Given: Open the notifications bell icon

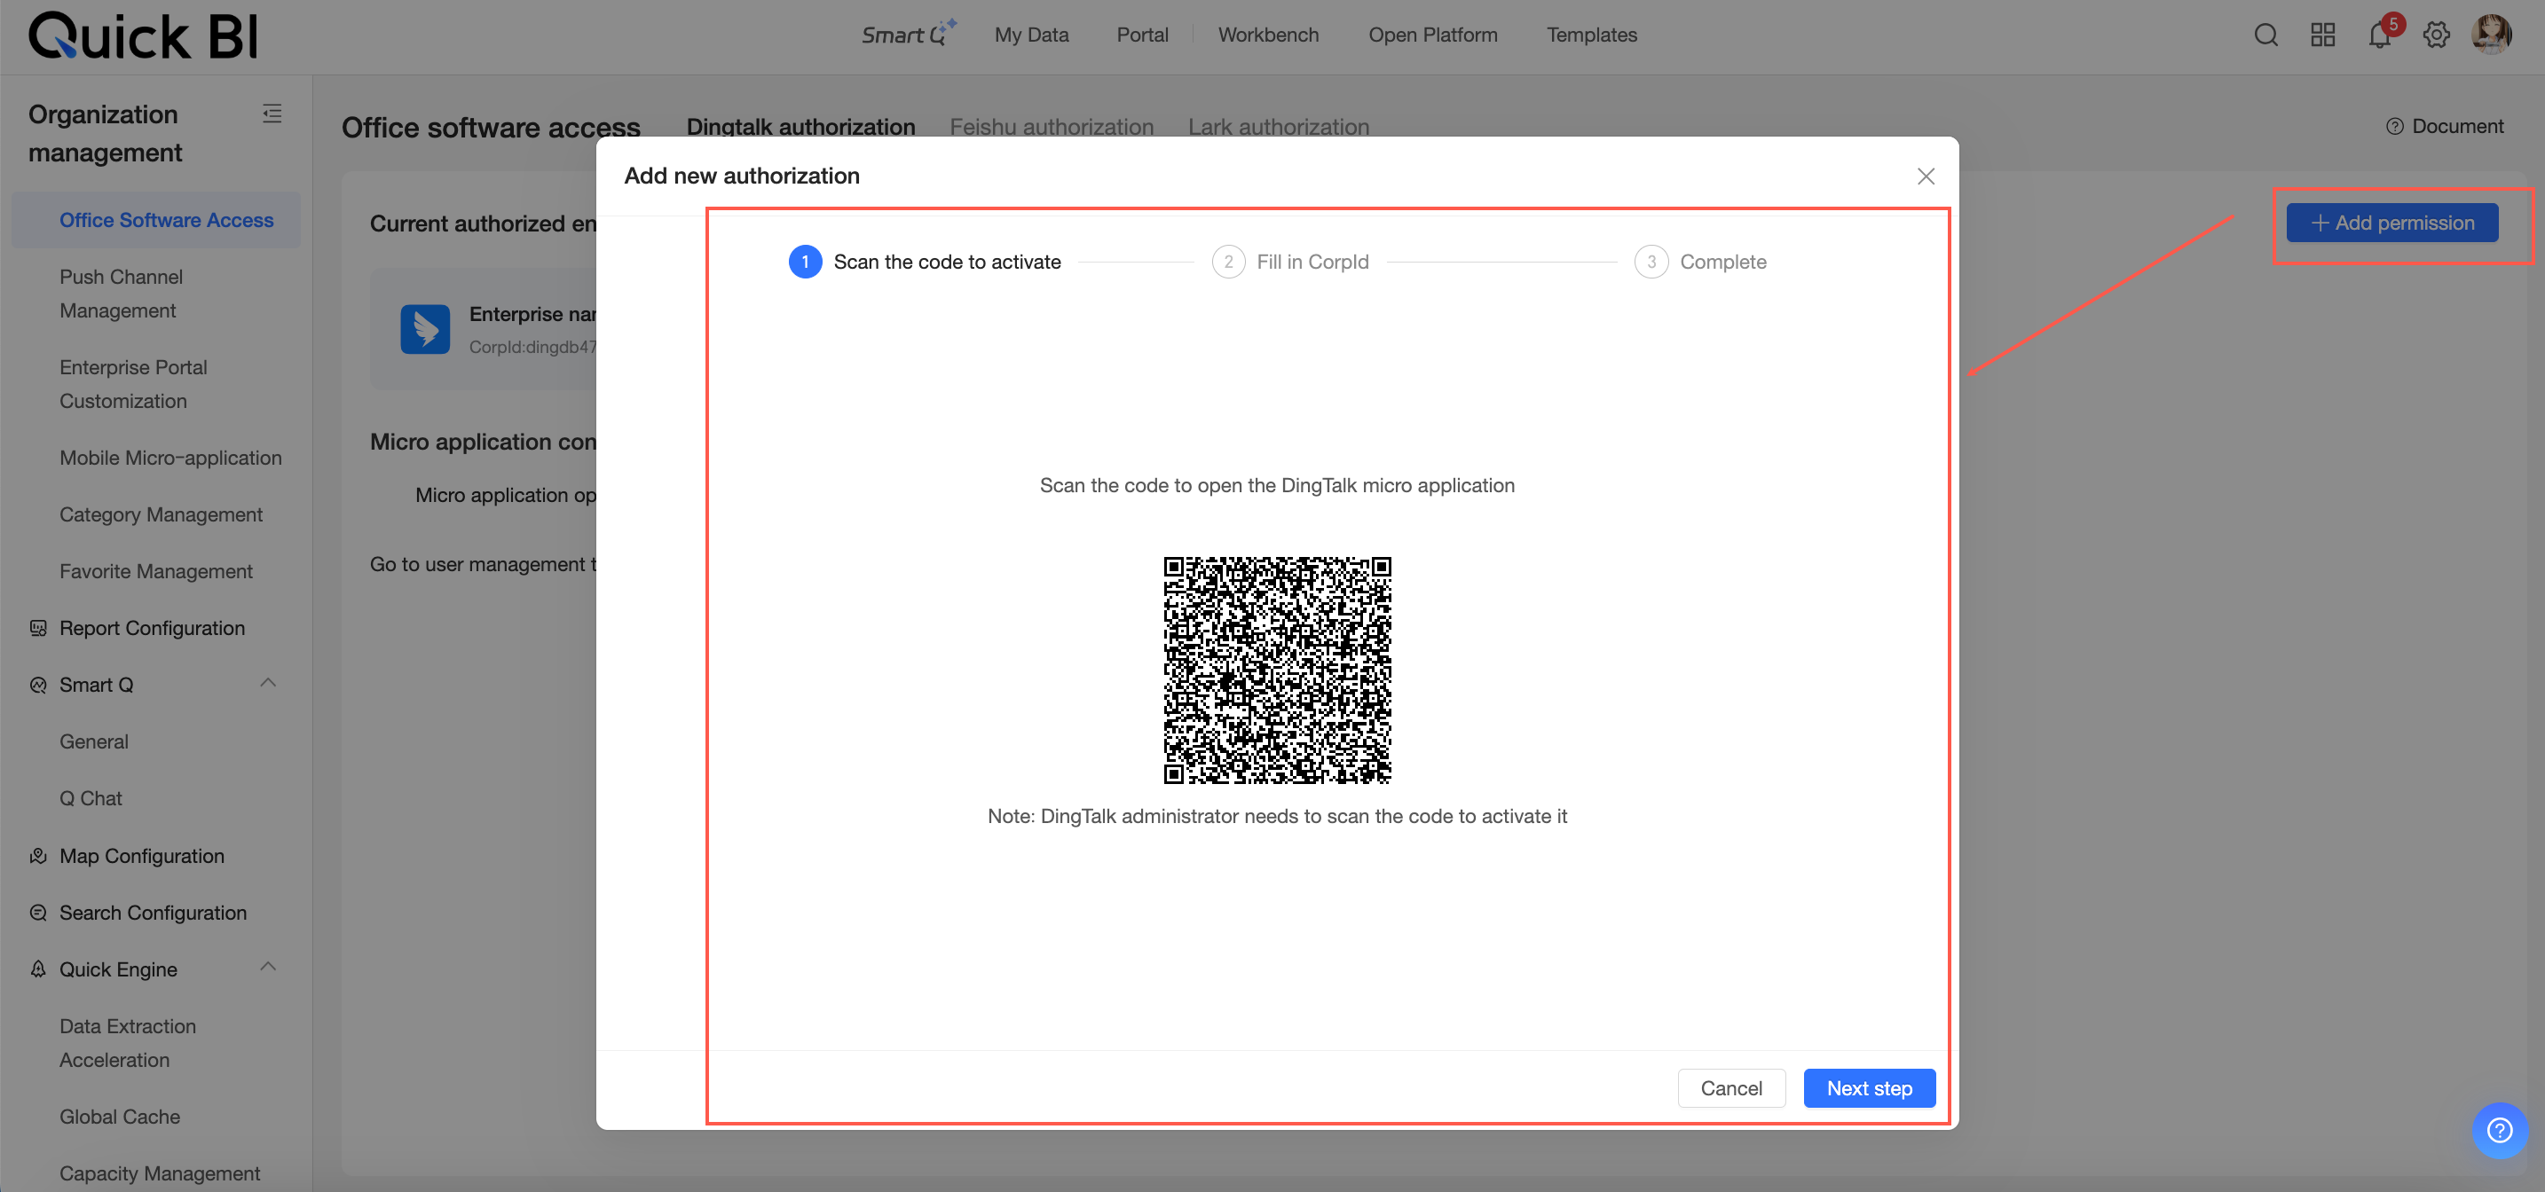Looking at the screenshot, I should pyautogui.click(x=2379, y=35).
